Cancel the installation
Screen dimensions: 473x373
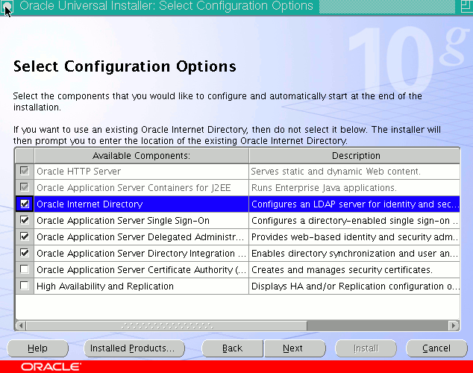coord(436,348)
